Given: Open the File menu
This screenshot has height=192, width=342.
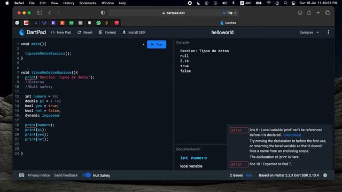Looking at the screenshot, I should click(x=32, y=3).
